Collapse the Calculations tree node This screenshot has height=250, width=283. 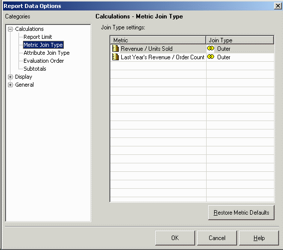coord(10,29)
